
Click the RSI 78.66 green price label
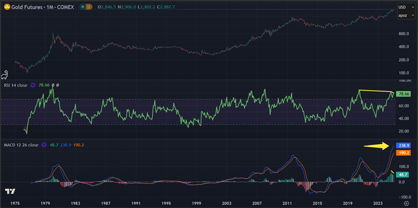tap(404, 94)
